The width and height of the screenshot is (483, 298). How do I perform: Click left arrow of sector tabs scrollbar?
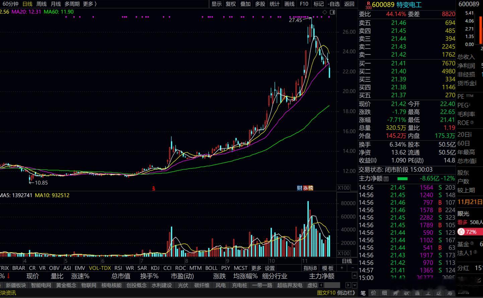pyautogui.click(x=321, y=285)
